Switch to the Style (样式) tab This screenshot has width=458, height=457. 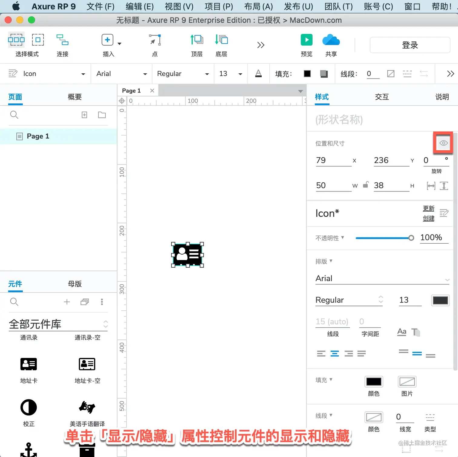322,97
